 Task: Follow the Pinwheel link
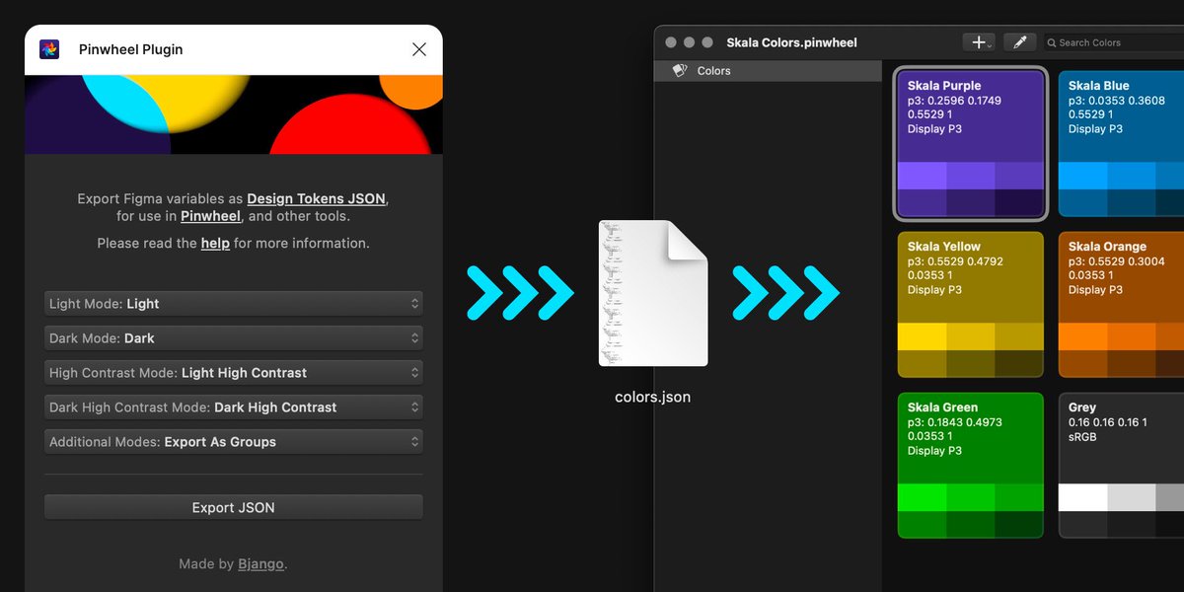(x=210, y=216)
